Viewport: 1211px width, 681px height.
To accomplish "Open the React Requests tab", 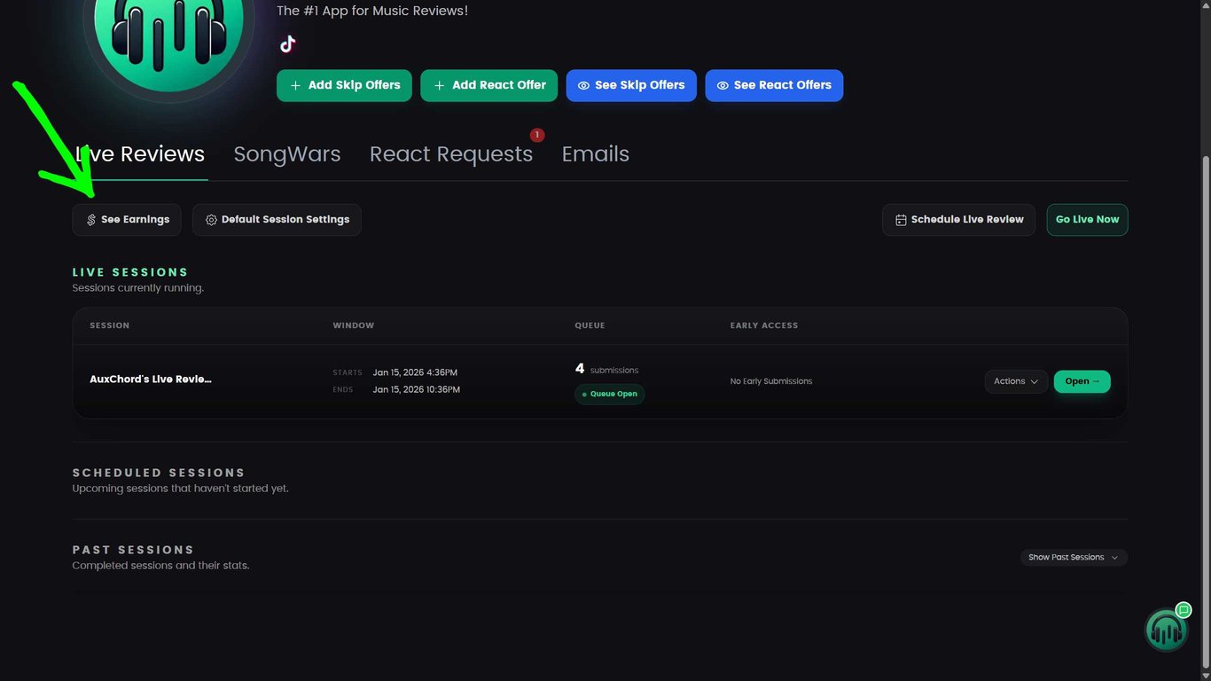I will (x=451, y=154).
